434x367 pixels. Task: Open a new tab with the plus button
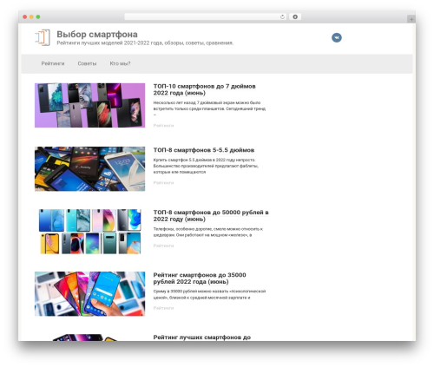click(x=411, y=19)
